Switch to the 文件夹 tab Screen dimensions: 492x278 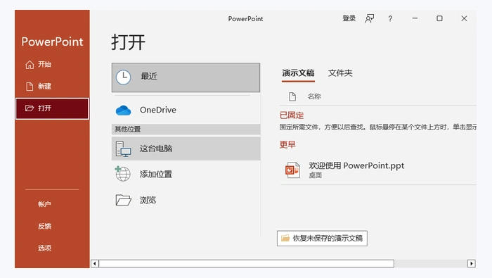[x=340, y=73]
